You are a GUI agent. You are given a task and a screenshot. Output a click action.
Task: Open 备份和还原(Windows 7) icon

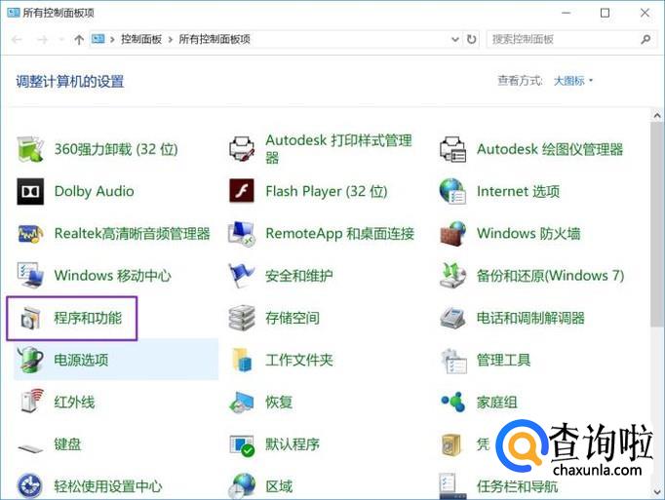pyautogui.click(x=453, y=276)
